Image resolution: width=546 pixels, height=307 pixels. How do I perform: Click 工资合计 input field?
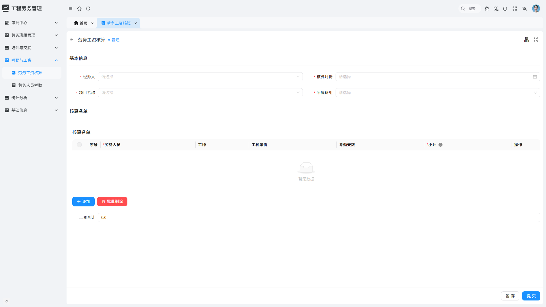319,217
